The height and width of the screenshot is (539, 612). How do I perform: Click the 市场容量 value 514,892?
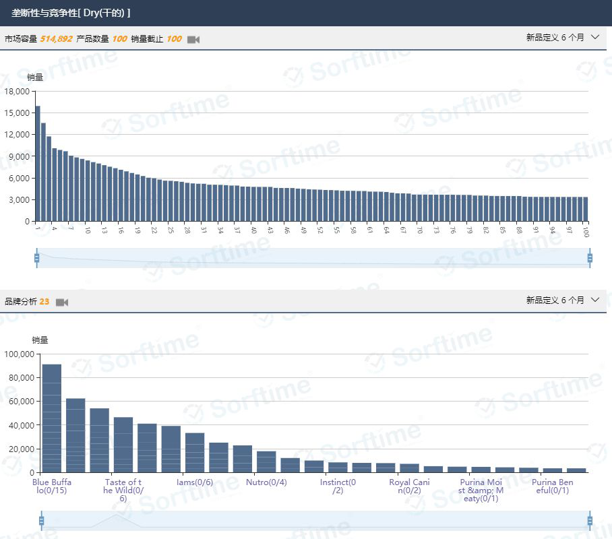pyautogui.click(x=56, y=39)
